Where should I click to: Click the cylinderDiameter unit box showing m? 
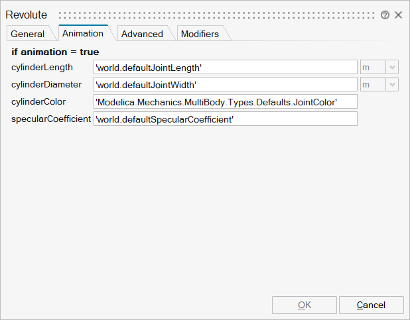point(372,85)
